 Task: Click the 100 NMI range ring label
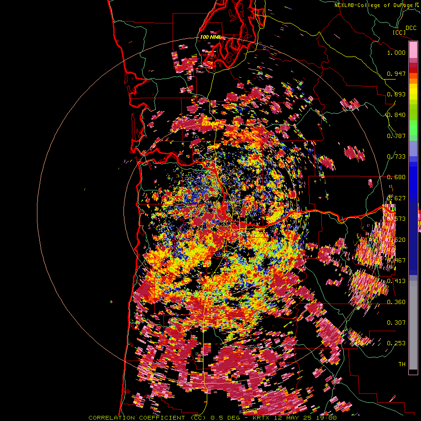tap(210, 37)
